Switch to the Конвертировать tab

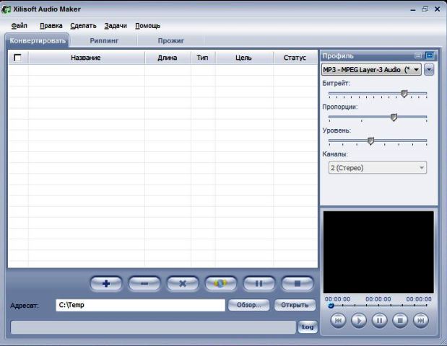click(x=37, y=40)
